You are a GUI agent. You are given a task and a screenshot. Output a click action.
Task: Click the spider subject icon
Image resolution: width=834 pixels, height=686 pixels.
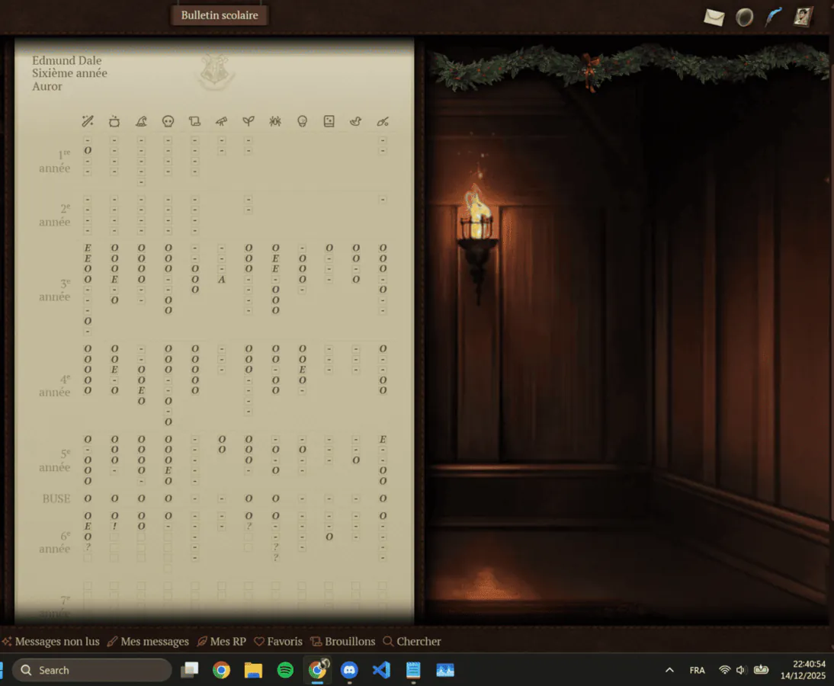pyautogui.click(x=275, y=121)
